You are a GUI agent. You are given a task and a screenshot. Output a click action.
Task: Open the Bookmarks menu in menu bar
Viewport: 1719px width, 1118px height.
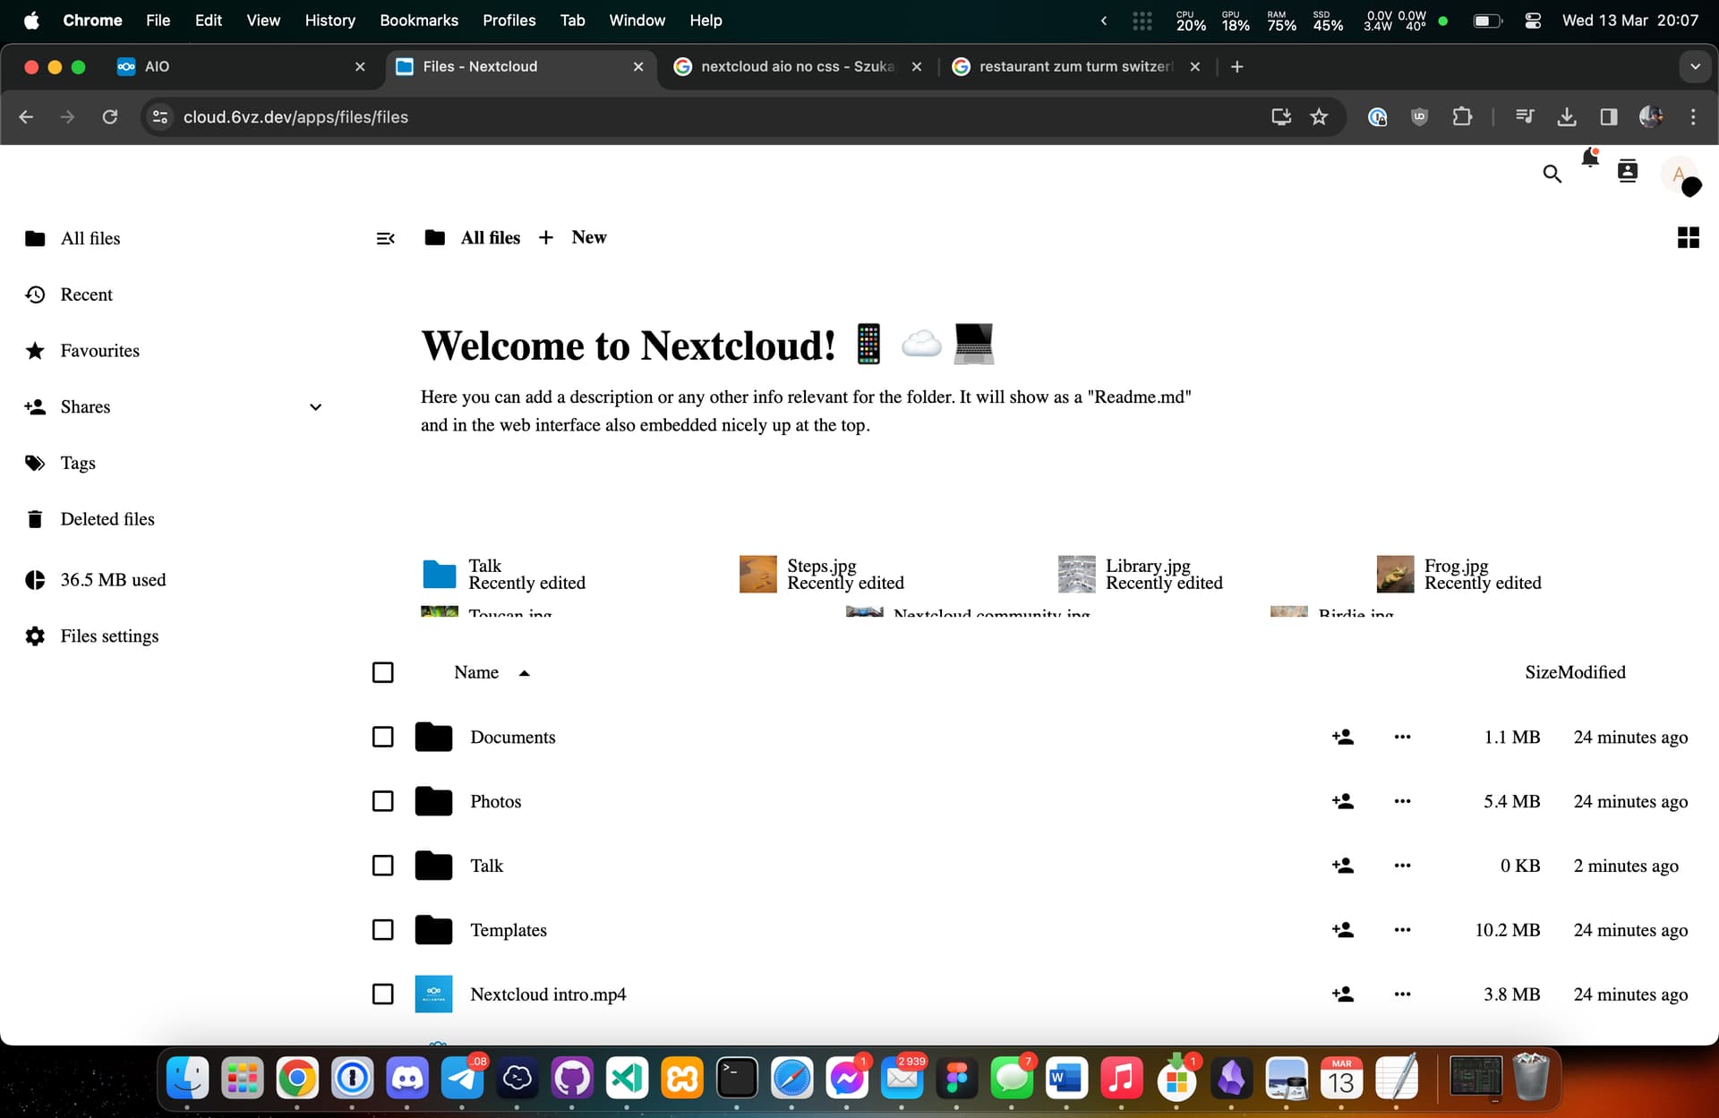418,20
